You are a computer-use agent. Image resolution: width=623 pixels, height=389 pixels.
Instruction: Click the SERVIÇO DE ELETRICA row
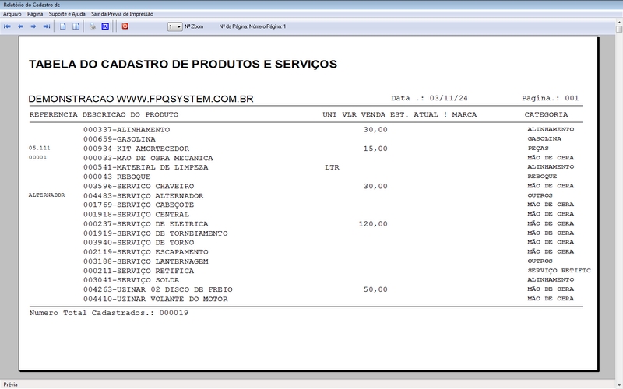pyautogui.click(x=135, y=223)
